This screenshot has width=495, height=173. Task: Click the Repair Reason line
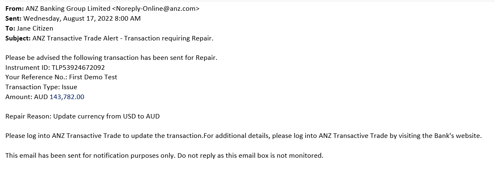(83, 116)
